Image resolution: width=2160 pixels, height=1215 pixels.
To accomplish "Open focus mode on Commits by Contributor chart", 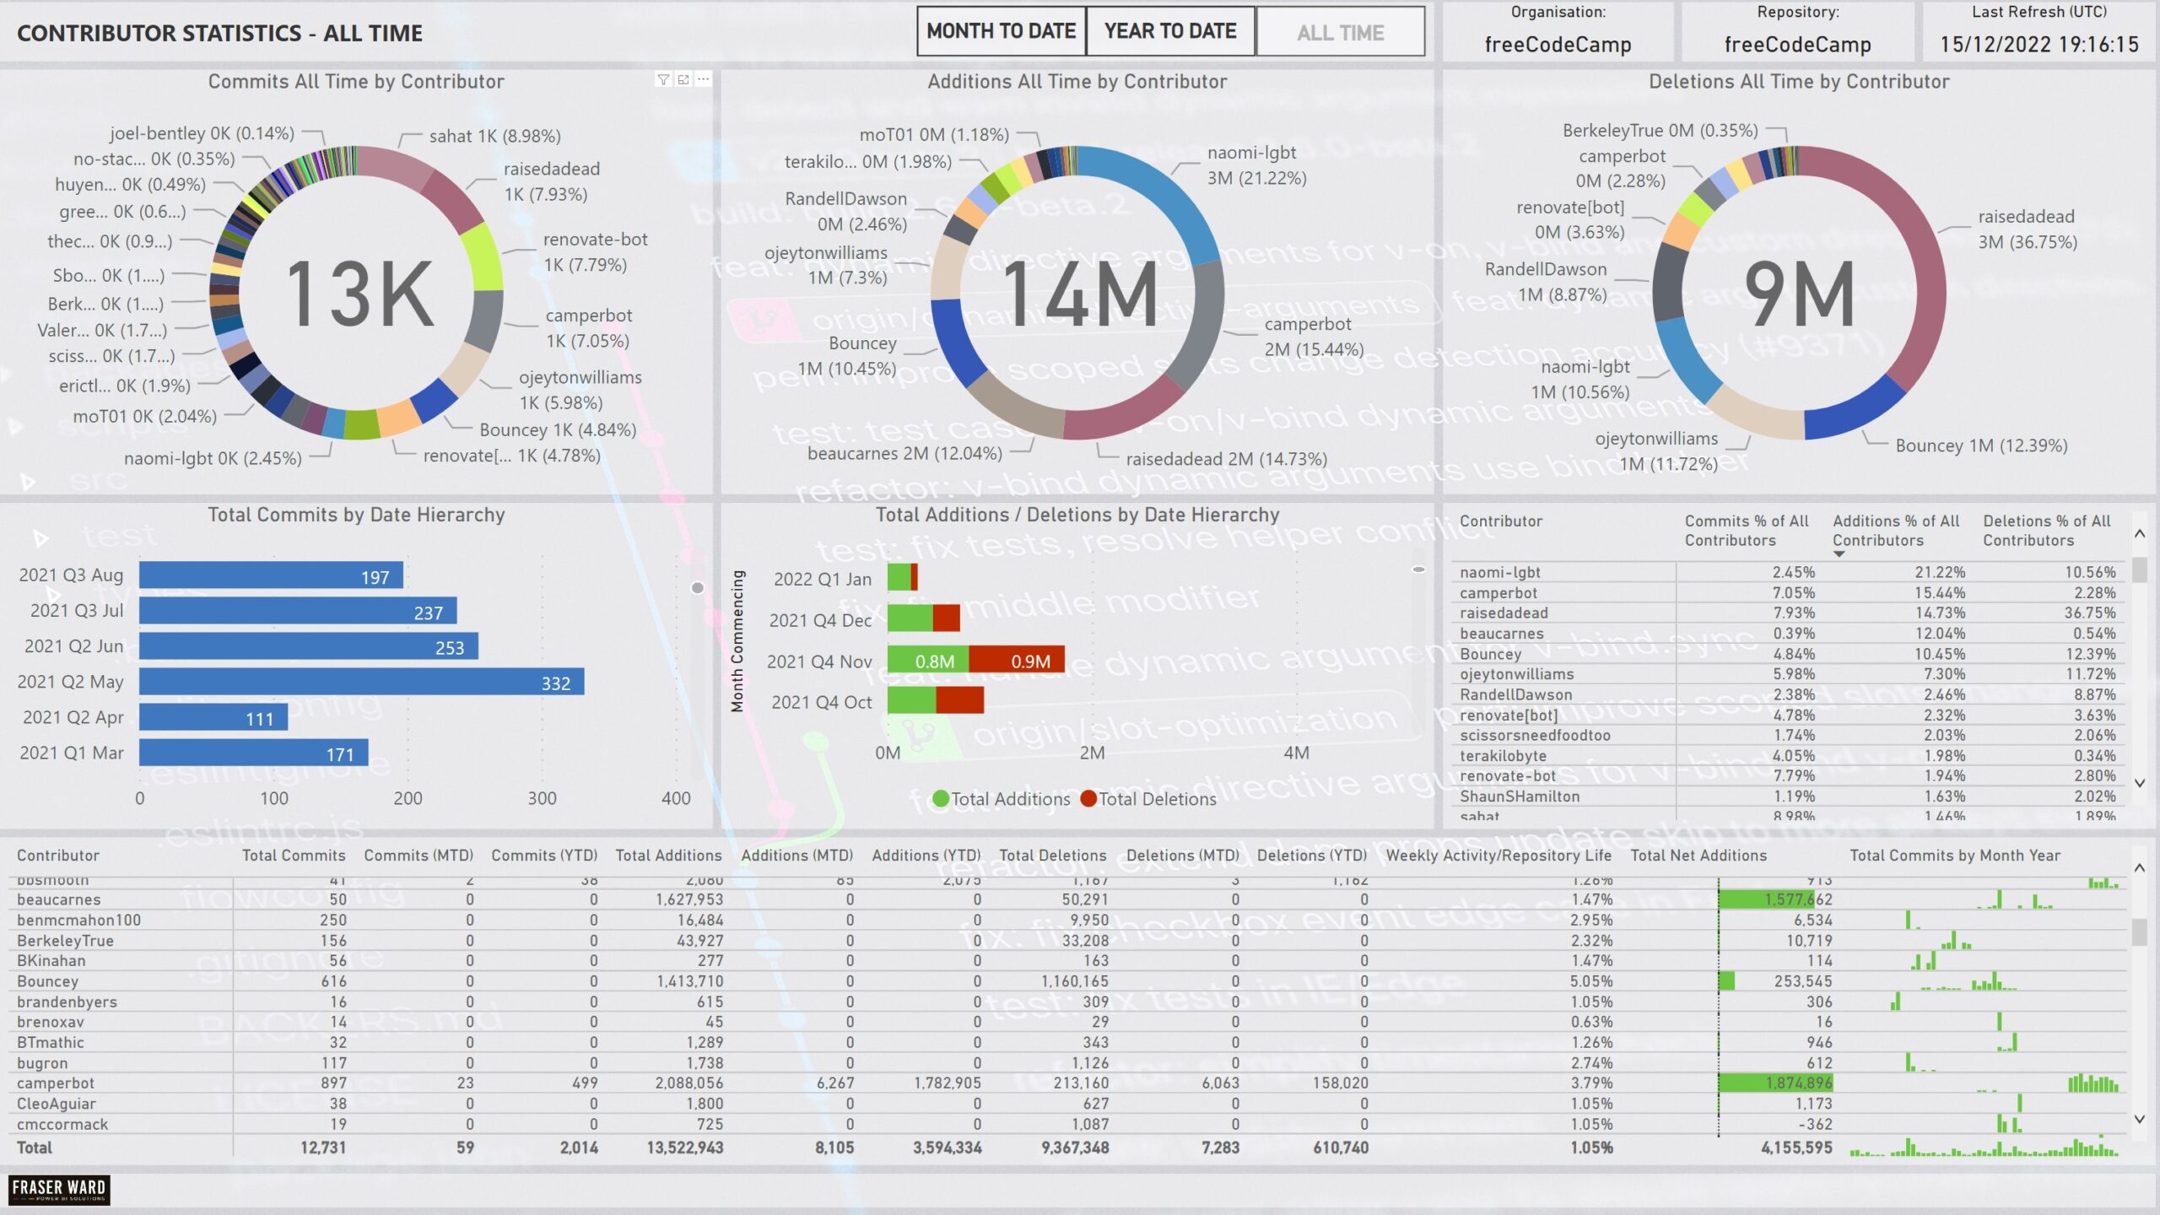I will [683, 79].
